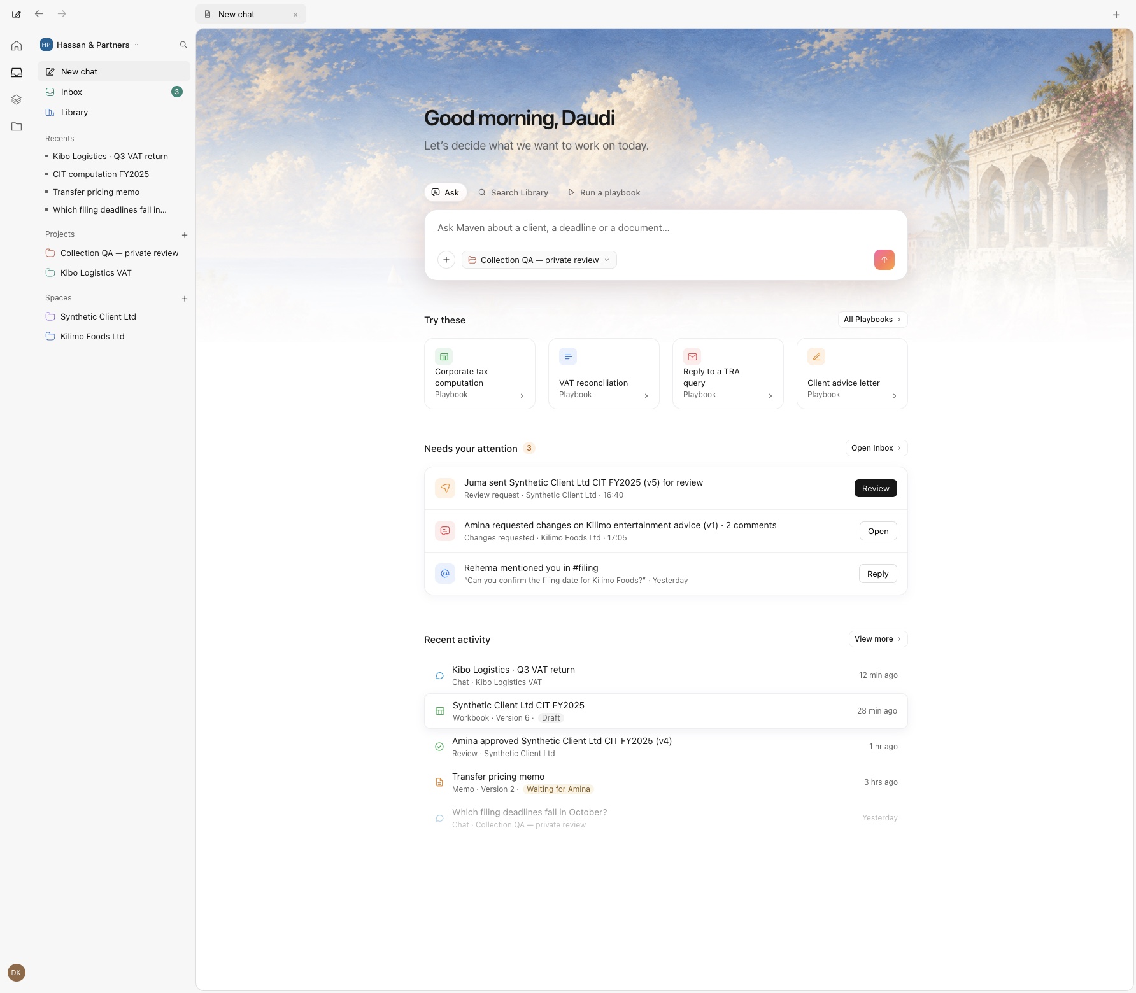Click the Open Inbox link

click(876, 448)
